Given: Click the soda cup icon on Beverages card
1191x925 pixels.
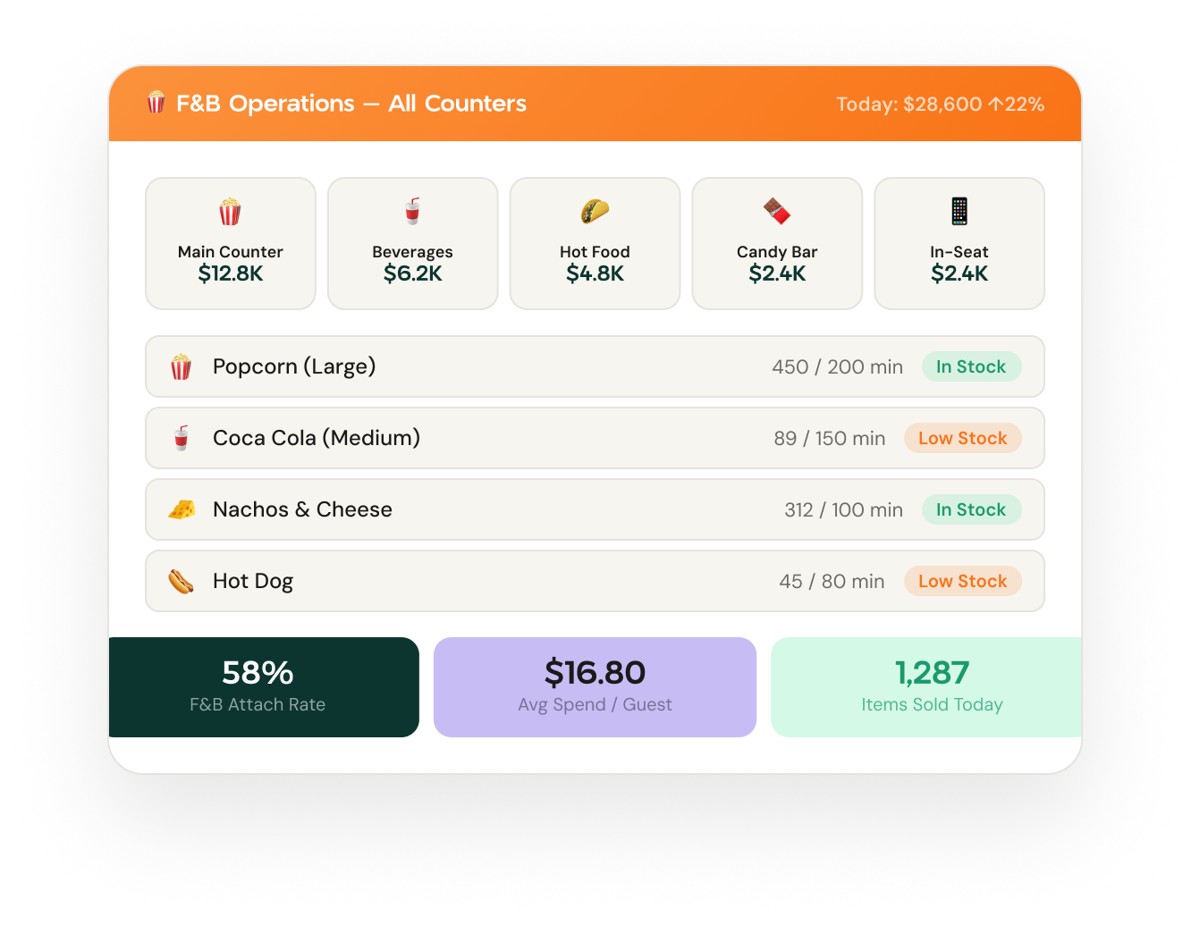Looking at the screenshot, I should (412, 212).
